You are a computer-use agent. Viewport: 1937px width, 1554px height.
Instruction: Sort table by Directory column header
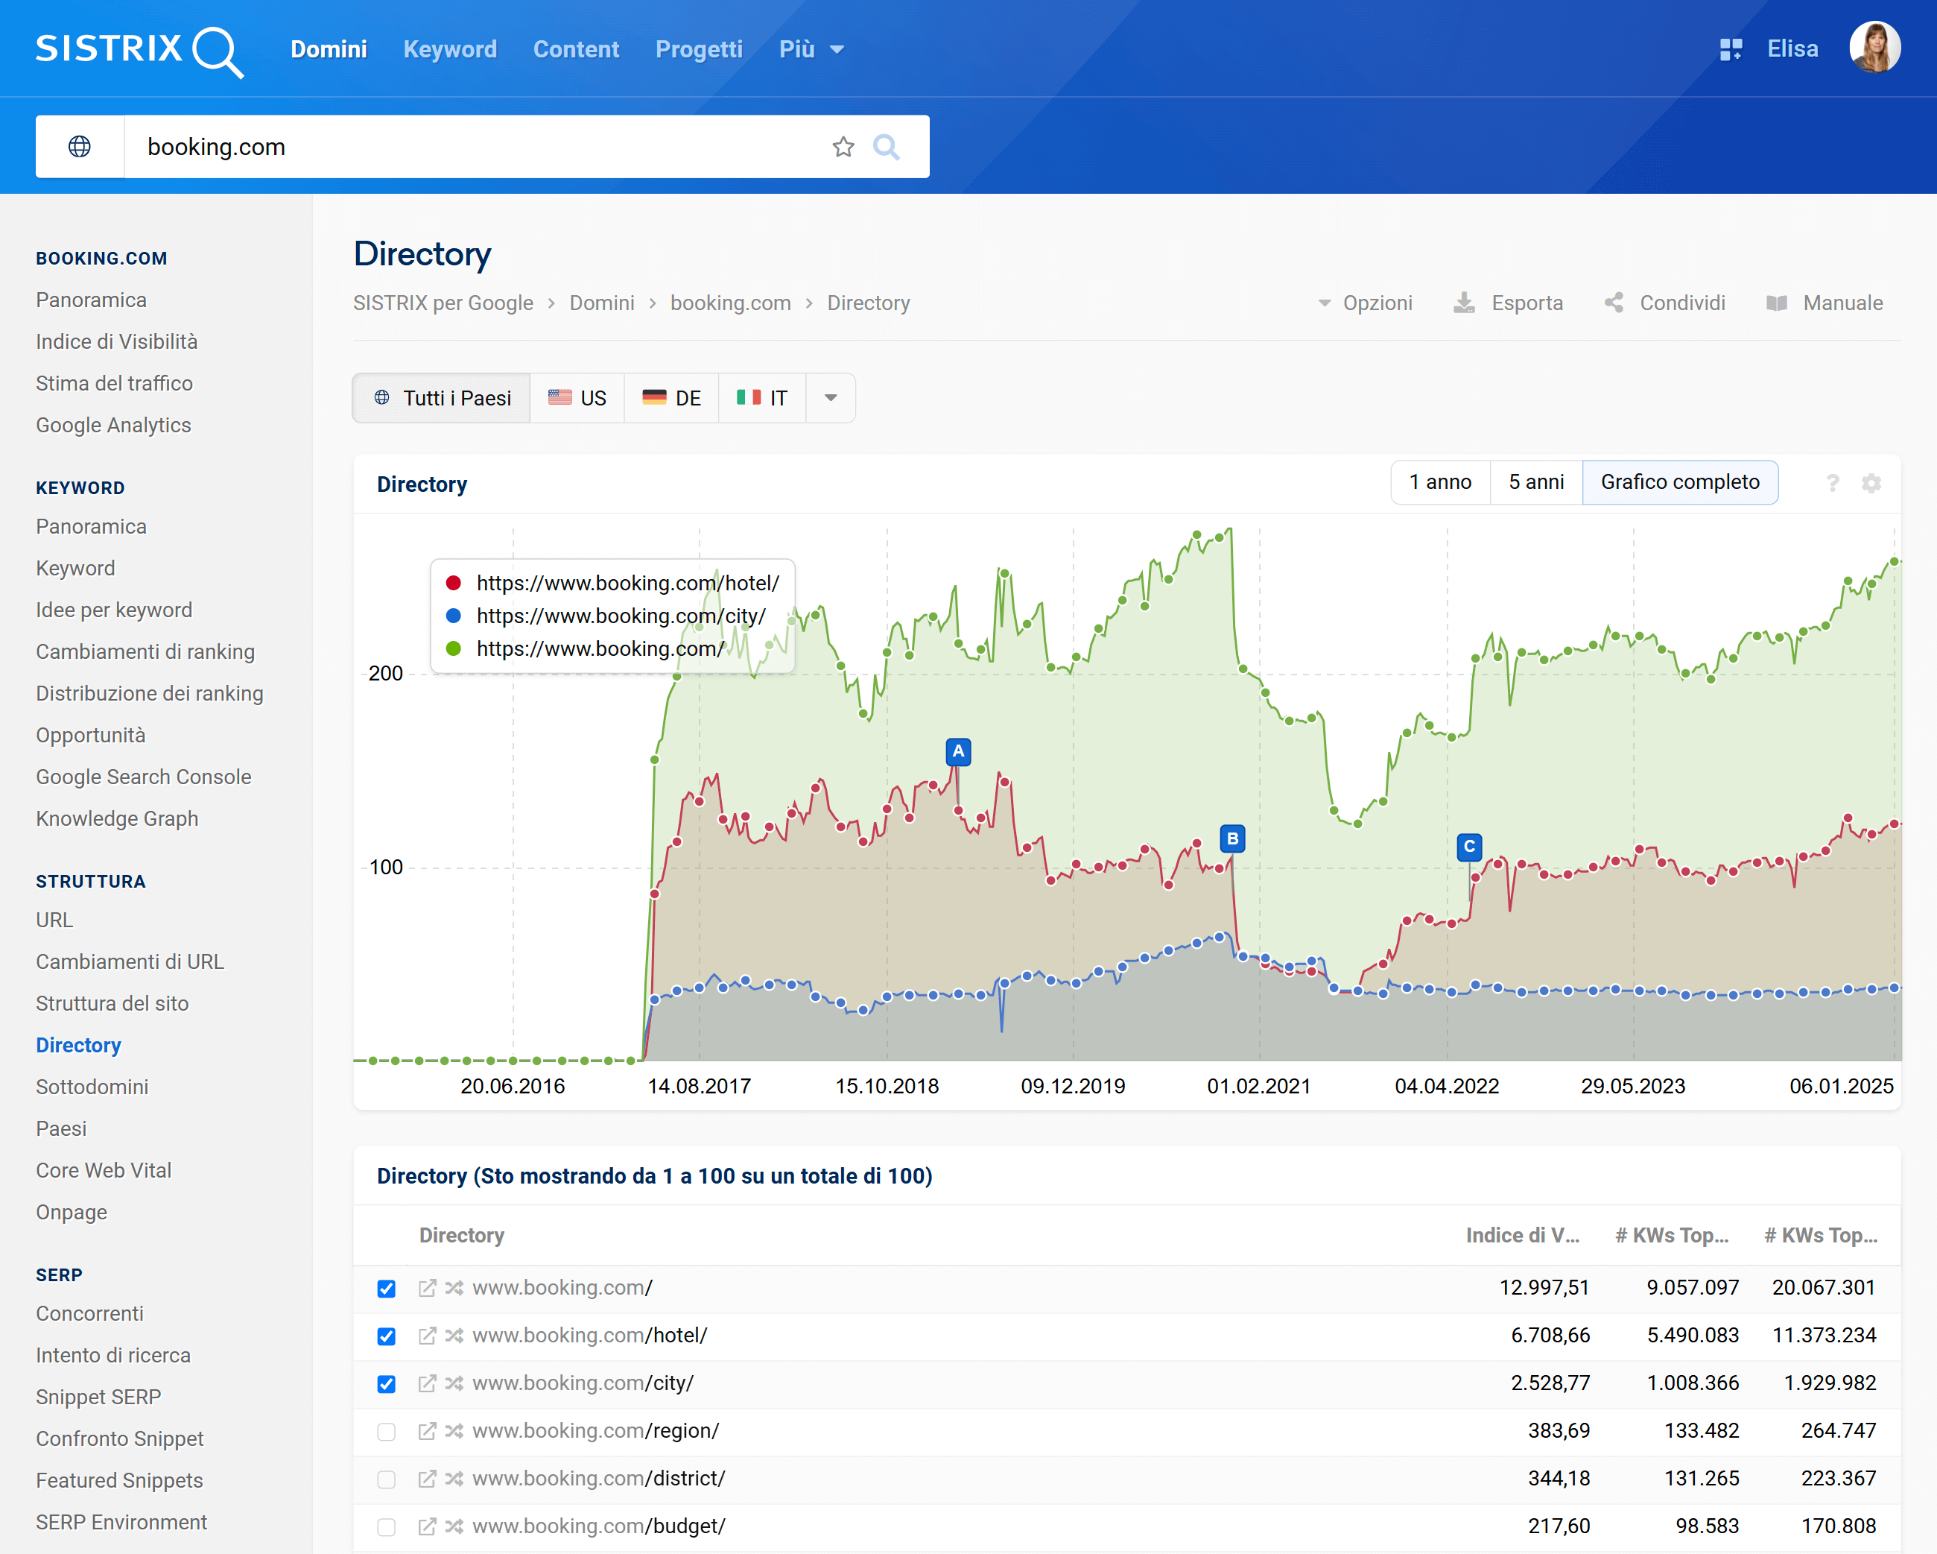[462, 1236]
